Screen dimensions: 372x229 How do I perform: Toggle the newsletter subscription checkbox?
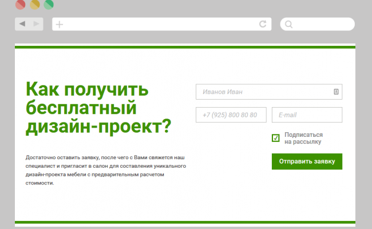tap(276, 138)
